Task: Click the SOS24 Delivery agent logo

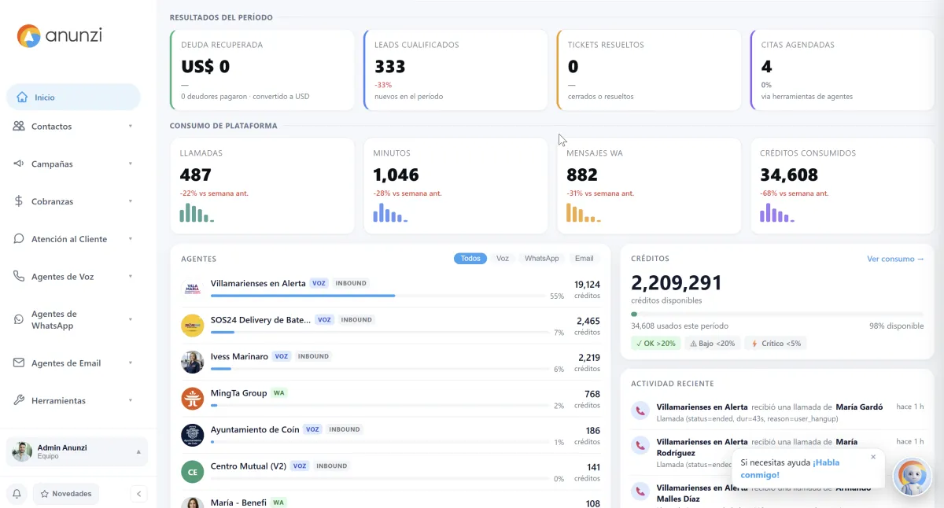Action: (193, 326)
